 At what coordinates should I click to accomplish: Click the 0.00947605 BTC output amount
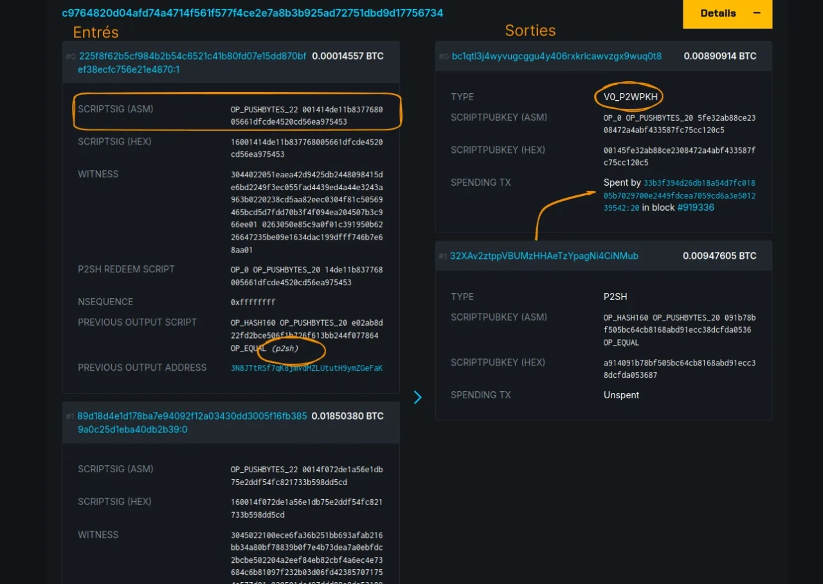(719, 256)
